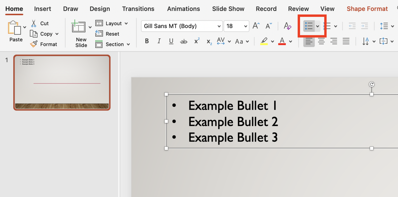Center align text
This screenshot has width=398, height=197.
(321, 41)
